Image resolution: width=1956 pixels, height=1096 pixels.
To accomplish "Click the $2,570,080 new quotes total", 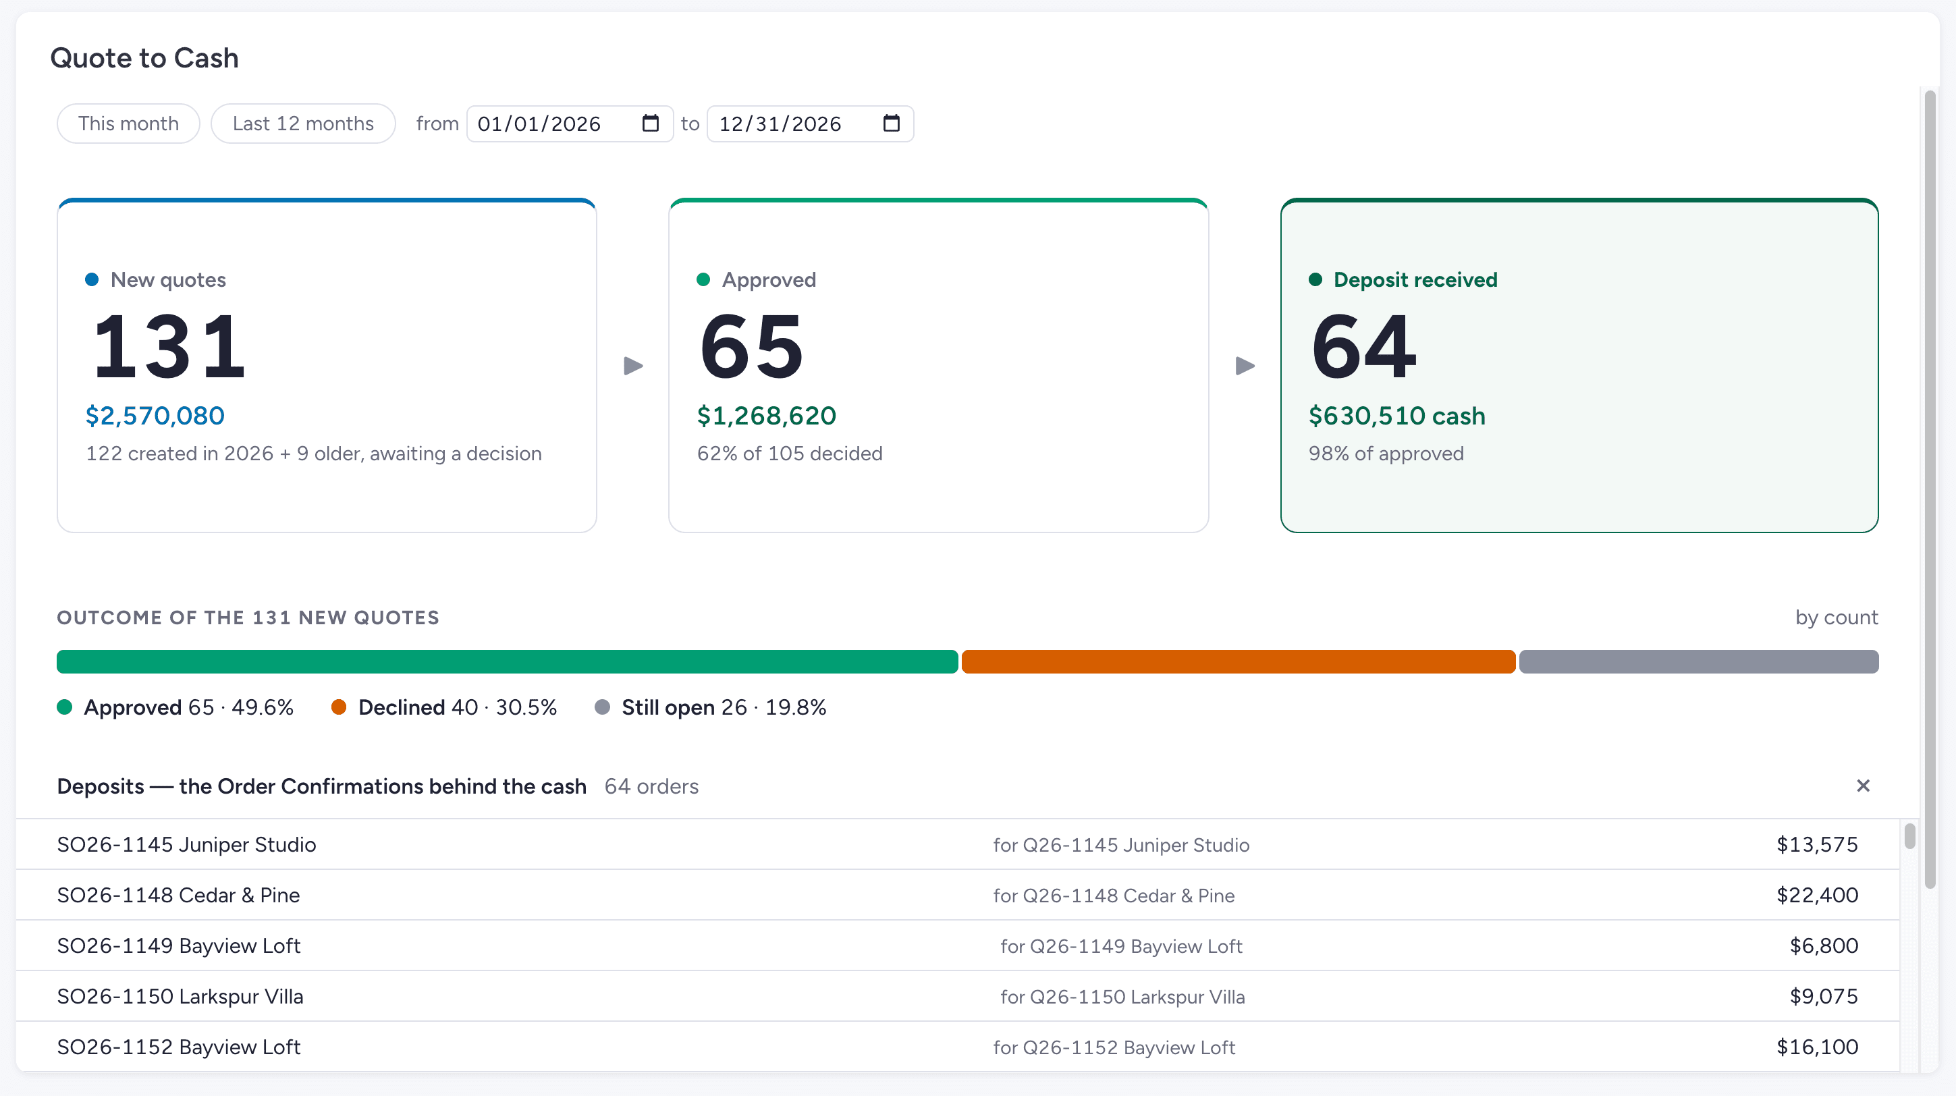I will tap(155, 415).
